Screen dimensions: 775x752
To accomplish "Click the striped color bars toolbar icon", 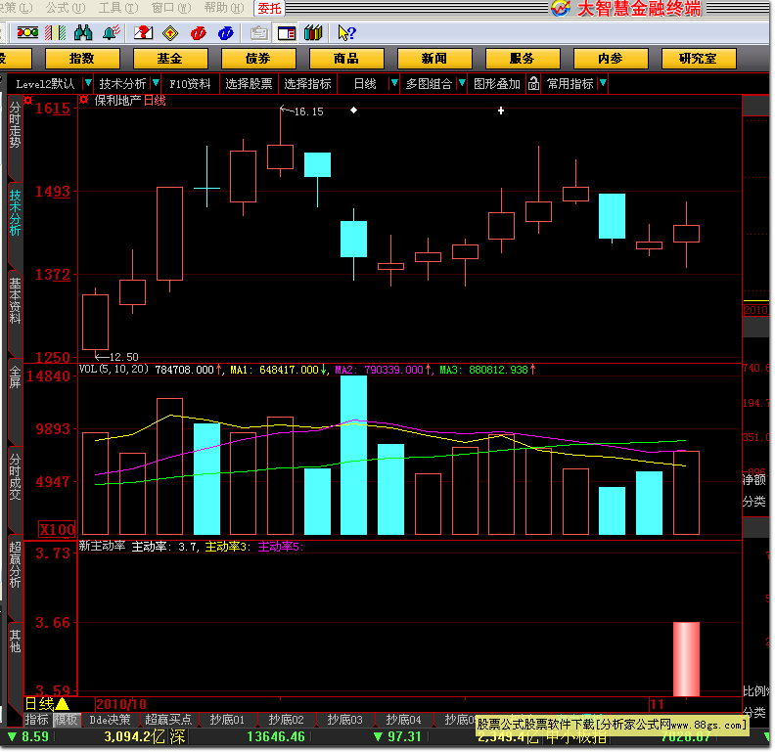I will pos(56,33).
